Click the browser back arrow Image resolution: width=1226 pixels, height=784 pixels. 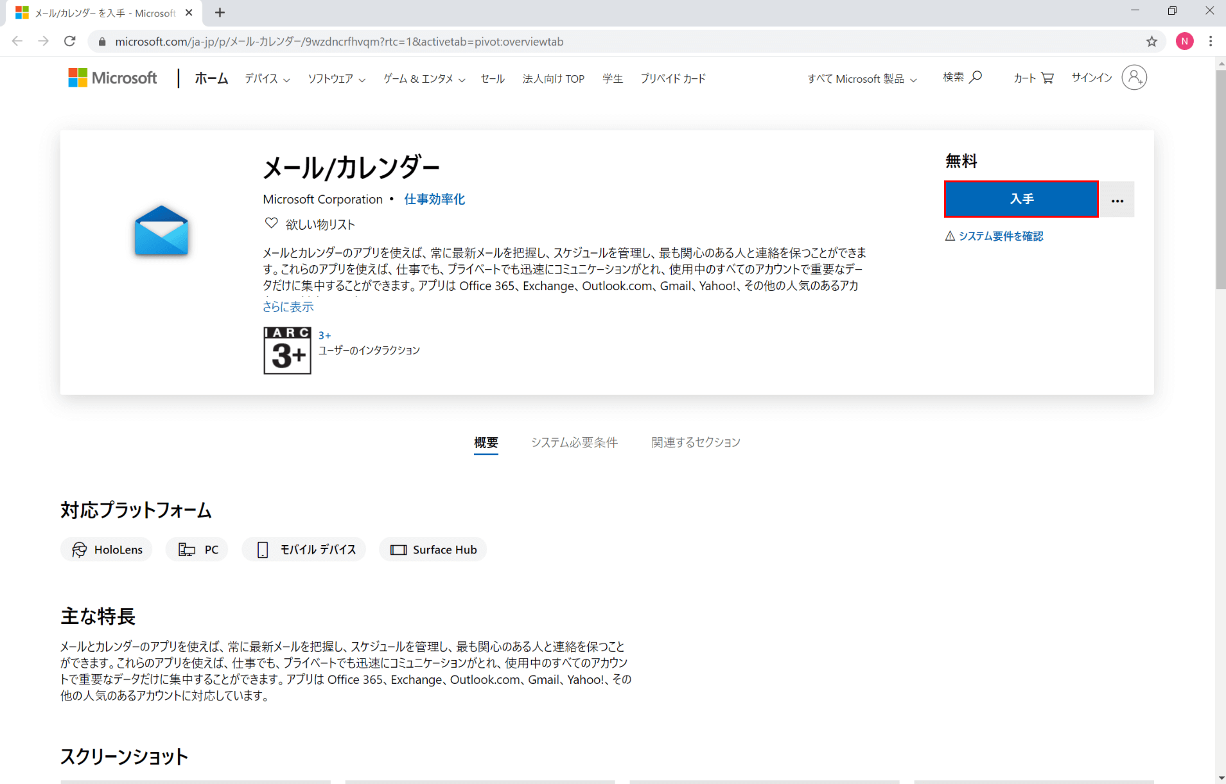coord(17,41)
